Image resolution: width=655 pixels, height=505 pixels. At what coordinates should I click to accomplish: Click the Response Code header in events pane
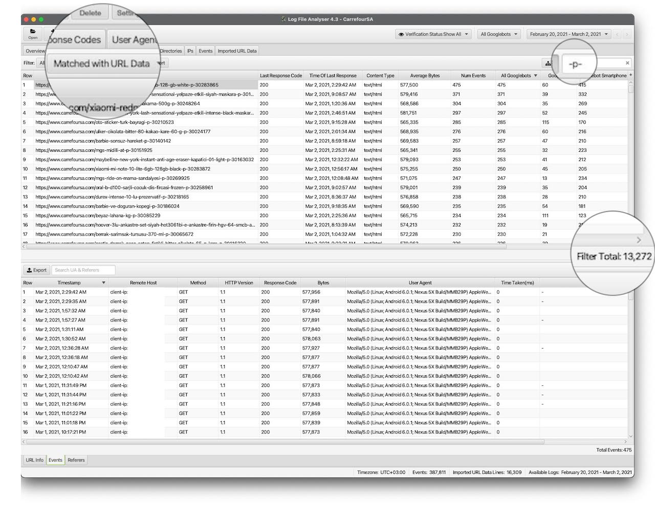point(280,283)
